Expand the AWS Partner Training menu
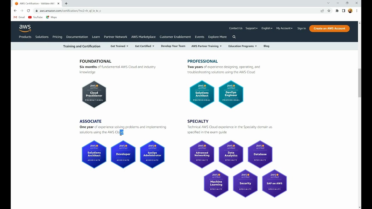The image size is (372, 209). tap(206, 46)
